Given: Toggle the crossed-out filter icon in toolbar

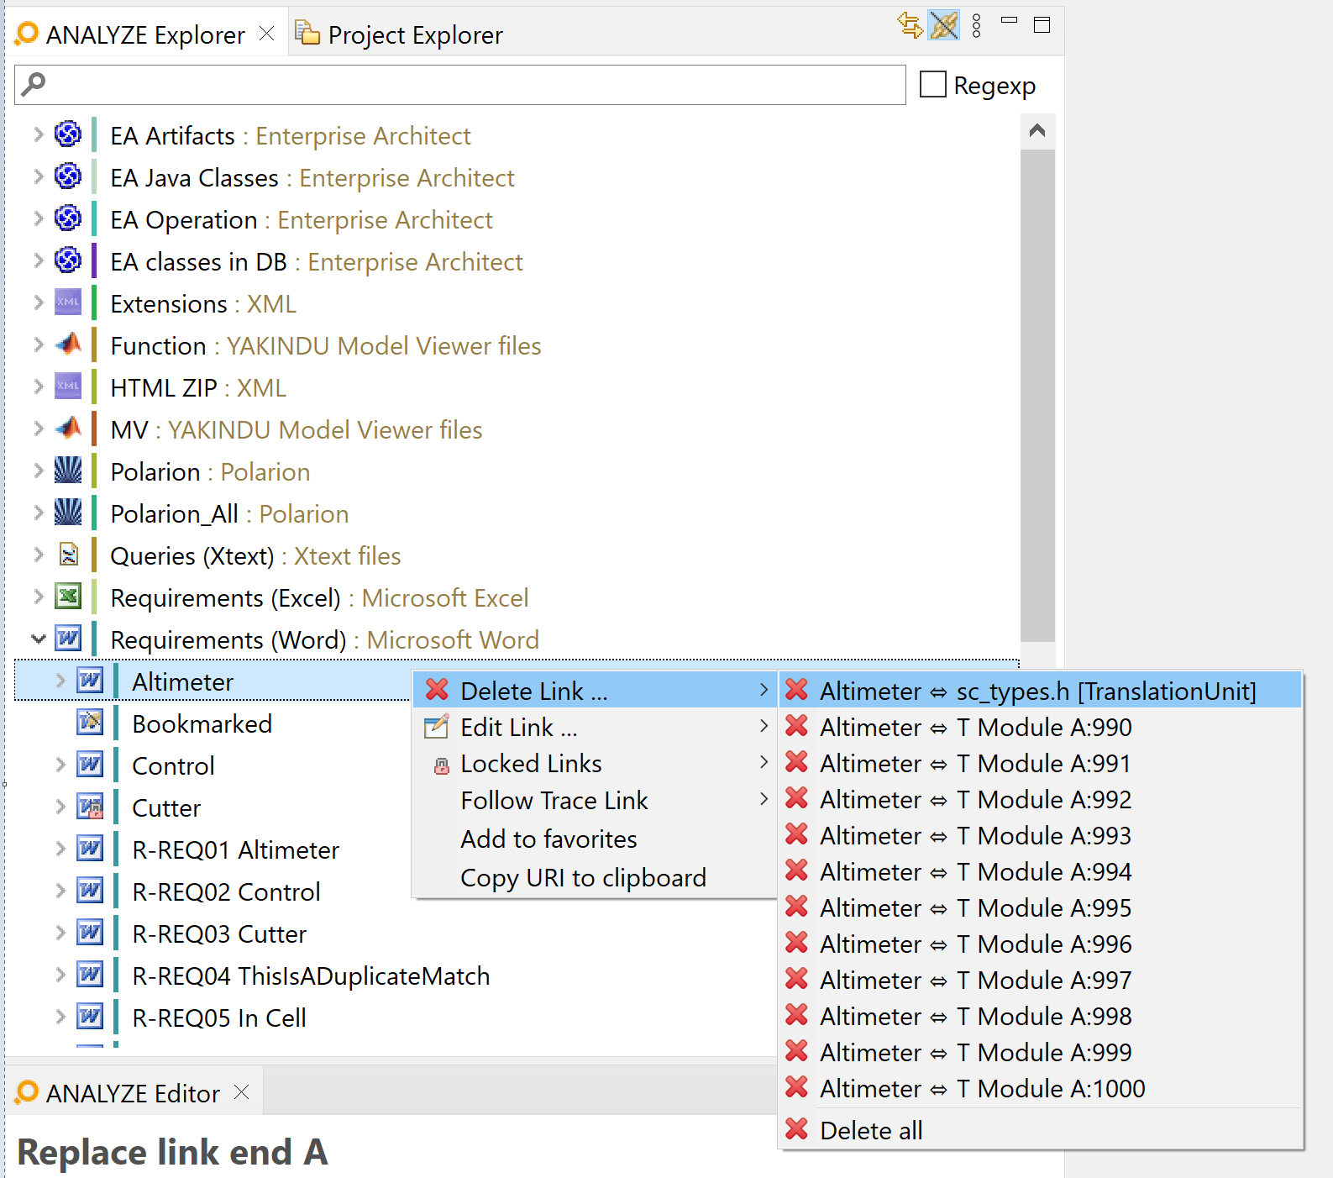Looking at the screenshot, I should [944, 25].
